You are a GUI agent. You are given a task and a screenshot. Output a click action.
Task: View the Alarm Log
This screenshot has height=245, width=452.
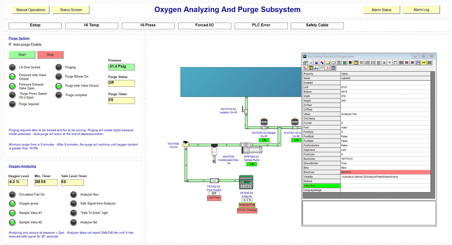(421, 10)
